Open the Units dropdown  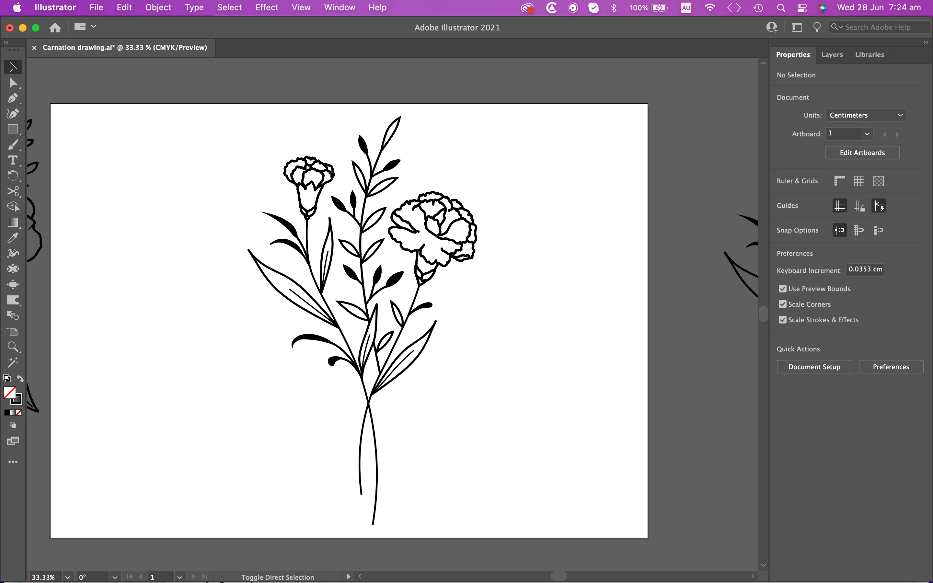(x=865, y=115)
